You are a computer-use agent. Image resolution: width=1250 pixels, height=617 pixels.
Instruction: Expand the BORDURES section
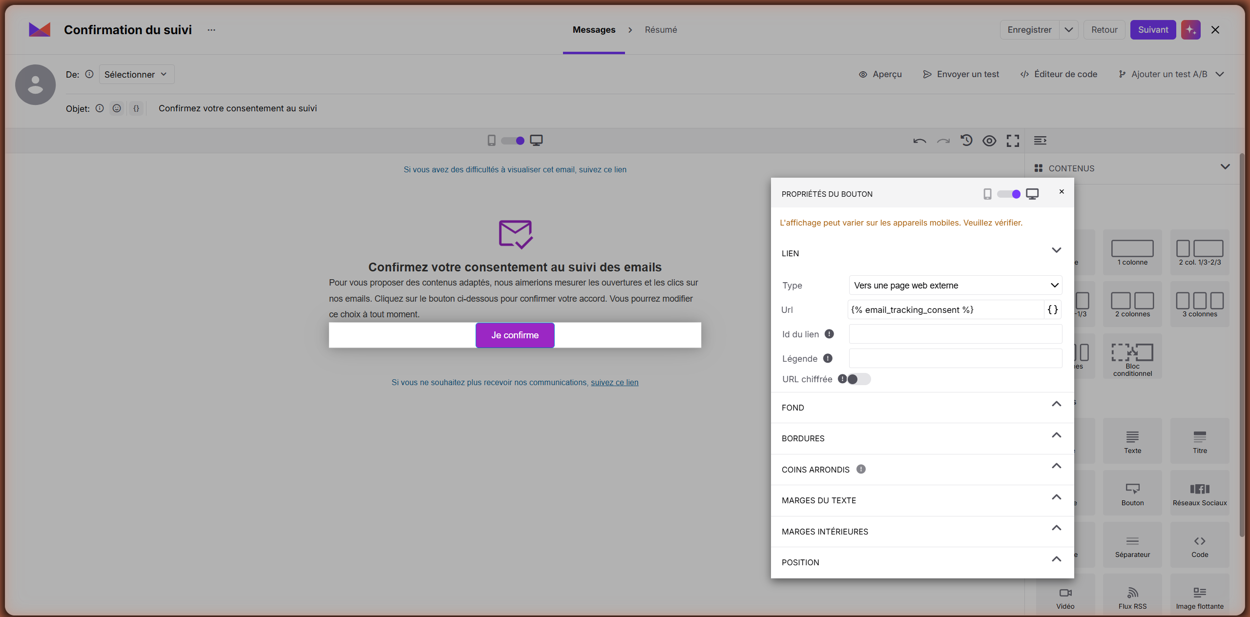tap(922, 438)
